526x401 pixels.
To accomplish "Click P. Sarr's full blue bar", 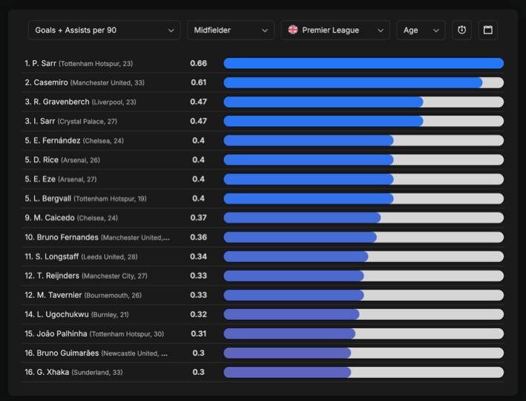I will [364, 63].
